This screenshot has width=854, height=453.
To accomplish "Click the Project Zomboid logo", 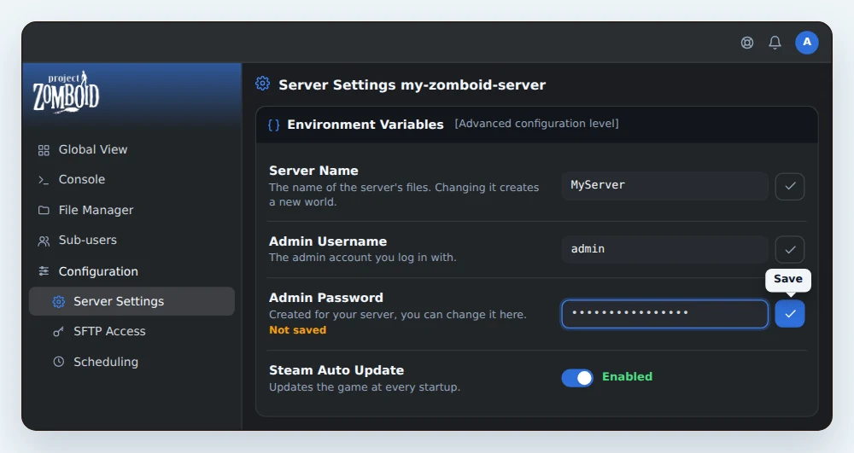I will (66, 92).
